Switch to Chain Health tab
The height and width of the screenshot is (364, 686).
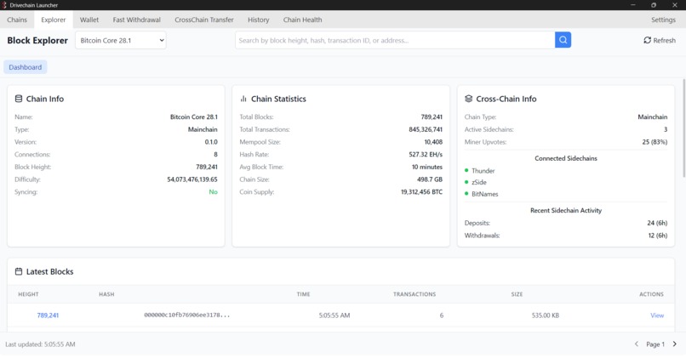[302, 20]
